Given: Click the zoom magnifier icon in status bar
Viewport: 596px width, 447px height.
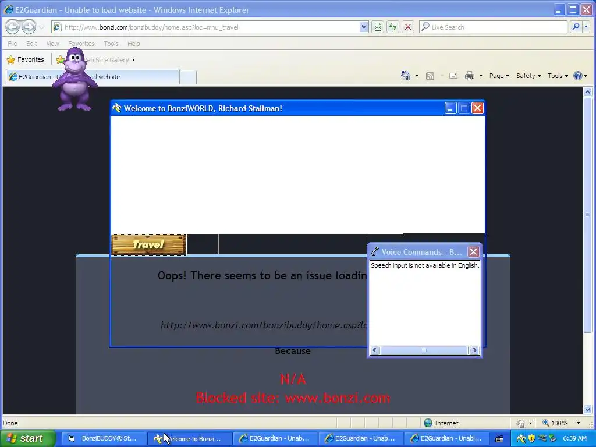Looking at the screenshot, I should tap(545, 423).
